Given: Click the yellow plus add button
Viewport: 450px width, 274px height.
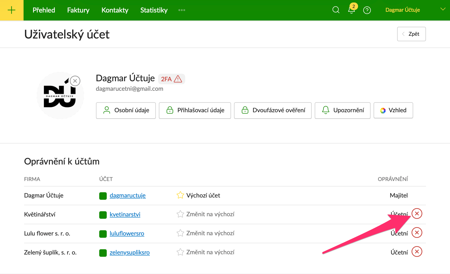Looking at the screenshot, I should tap(12, 10).
